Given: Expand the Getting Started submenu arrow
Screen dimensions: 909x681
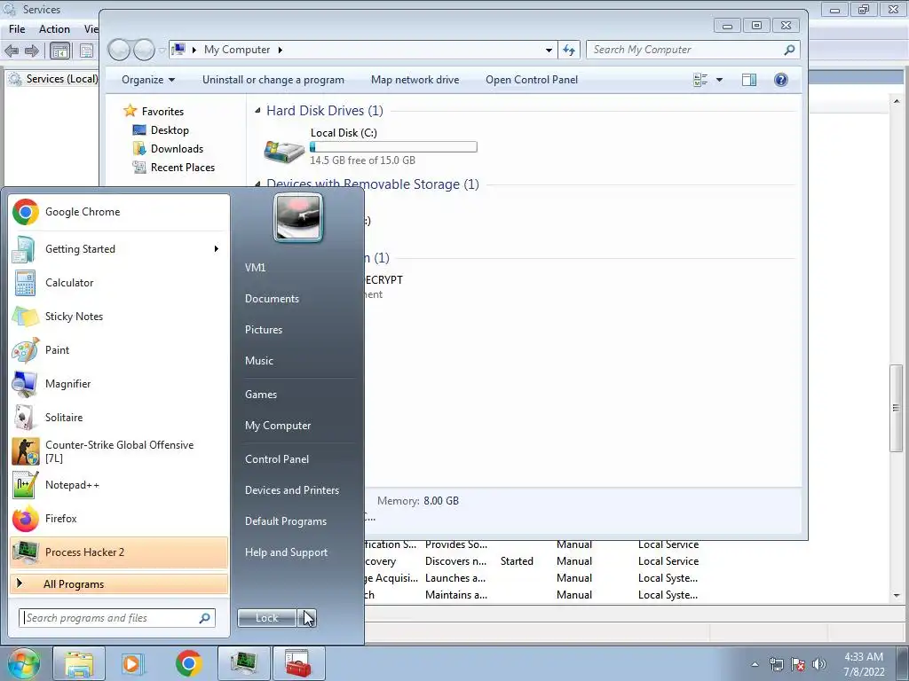Looking at the screenshot, I should click(217, 249).
